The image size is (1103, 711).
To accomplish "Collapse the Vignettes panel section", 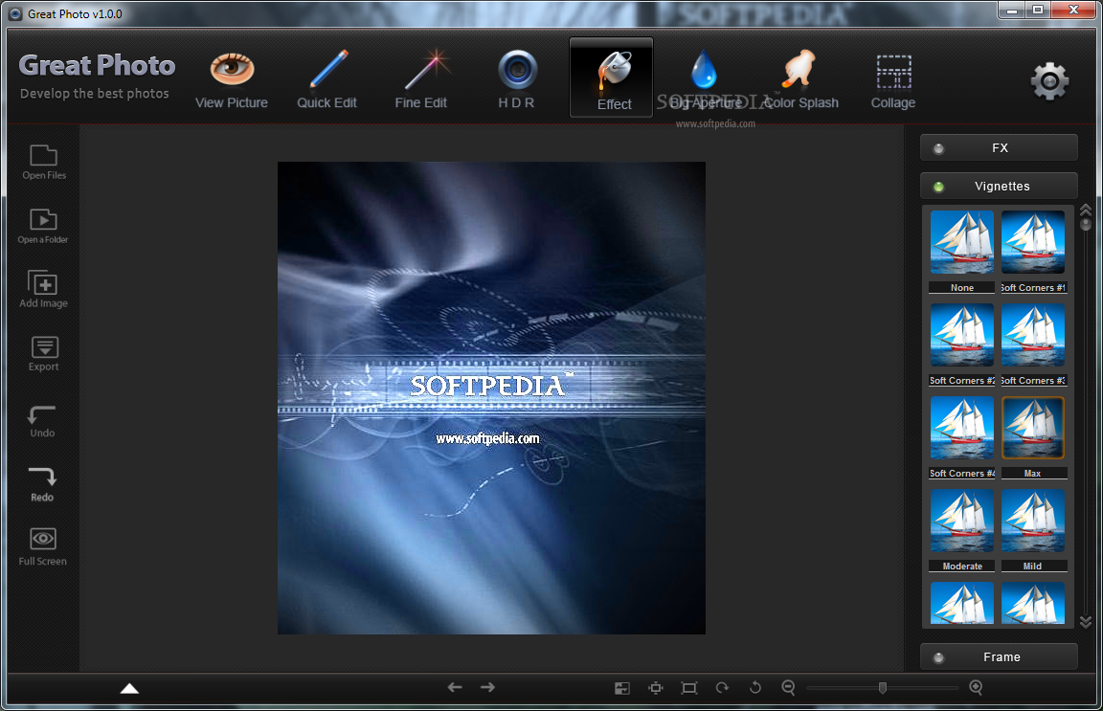I will pyautogui.click(x=999, y=186).
